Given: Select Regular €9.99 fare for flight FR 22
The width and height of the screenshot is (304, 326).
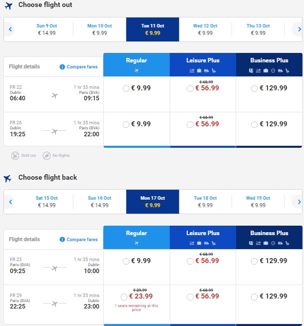Looking at the screenshot, I should pos(126,88).
